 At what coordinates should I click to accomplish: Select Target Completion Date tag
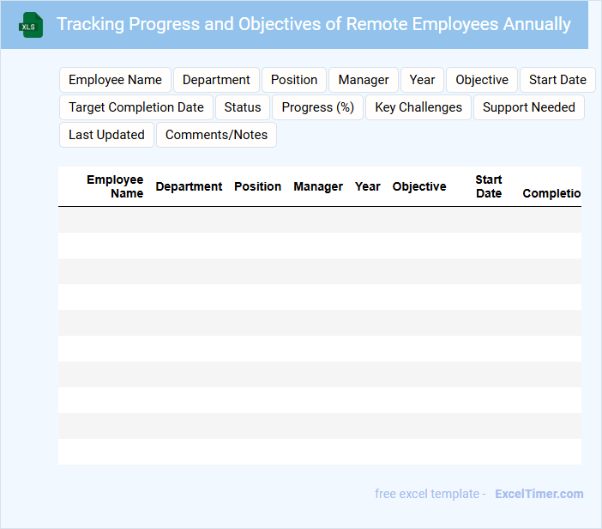point(136,107)
